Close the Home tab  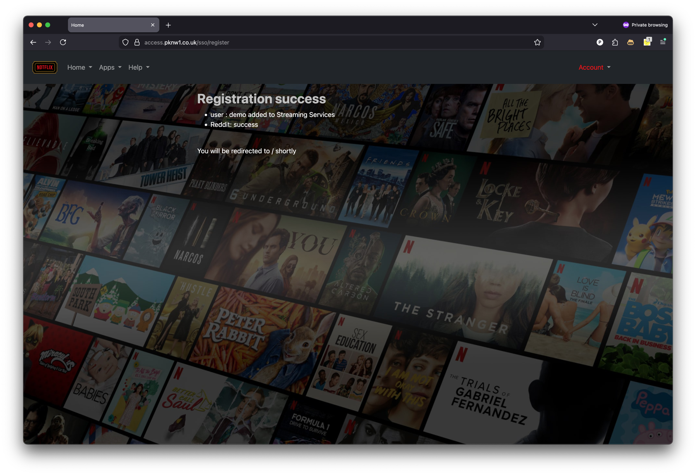(x=153, y=25)
